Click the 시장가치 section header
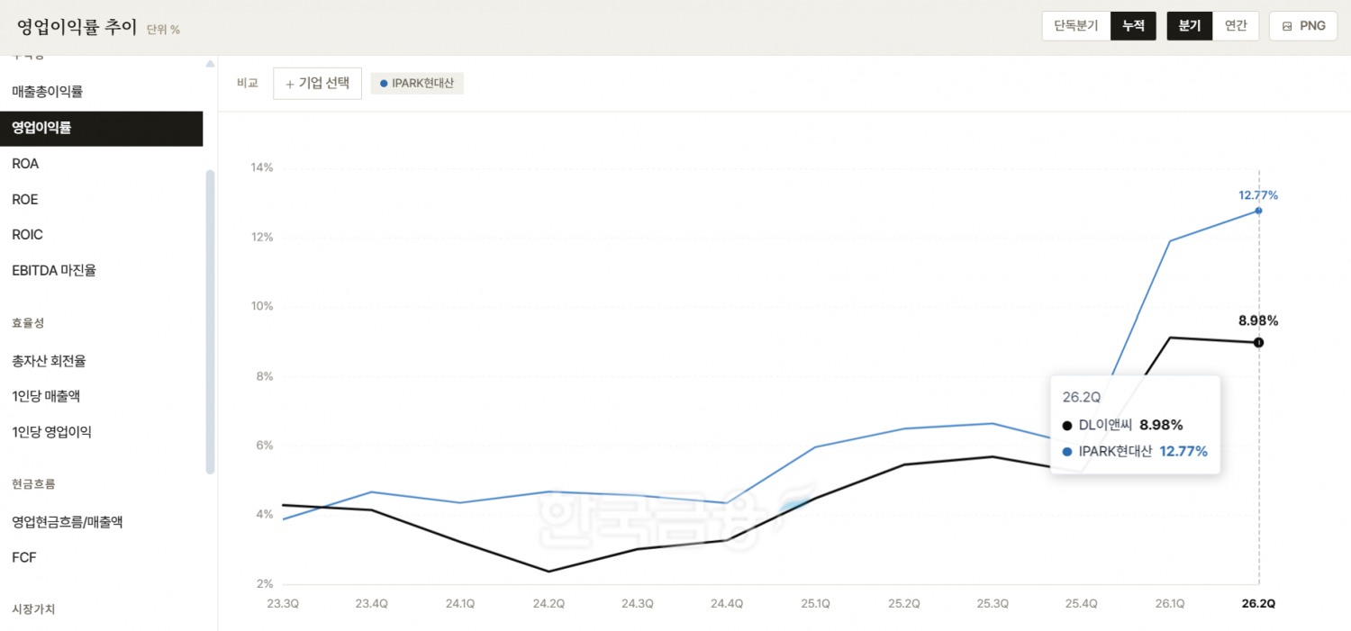1351x631 pixels. coord(33,609)
